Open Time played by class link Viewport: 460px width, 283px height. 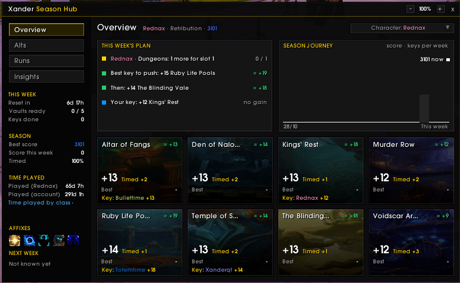coord(41,203)
